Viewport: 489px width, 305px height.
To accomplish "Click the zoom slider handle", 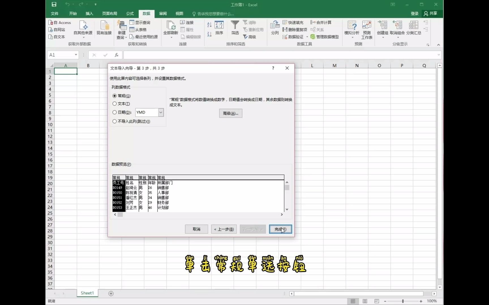I will [403, 301].
